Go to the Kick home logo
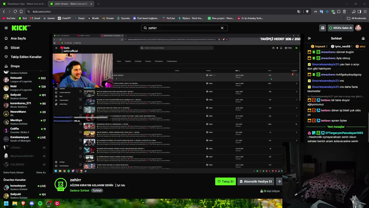 pyautogui.click(x=21, y=28)
